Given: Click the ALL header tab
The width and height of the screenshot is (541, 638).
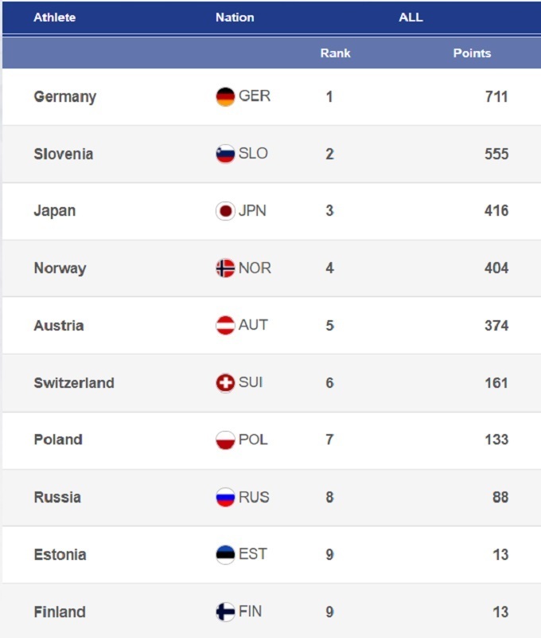Looking at the screenshot, I should tap(411, 17).
